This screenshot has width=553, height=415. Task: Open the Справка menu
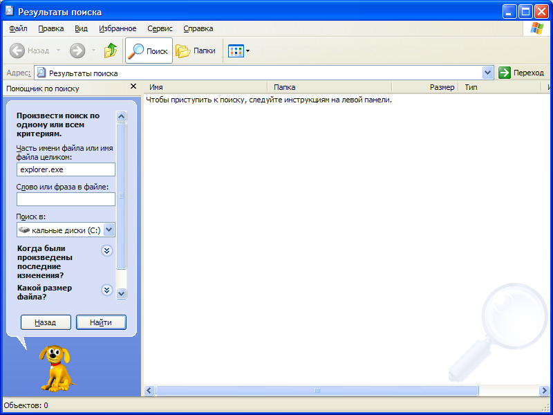point(198,28)
